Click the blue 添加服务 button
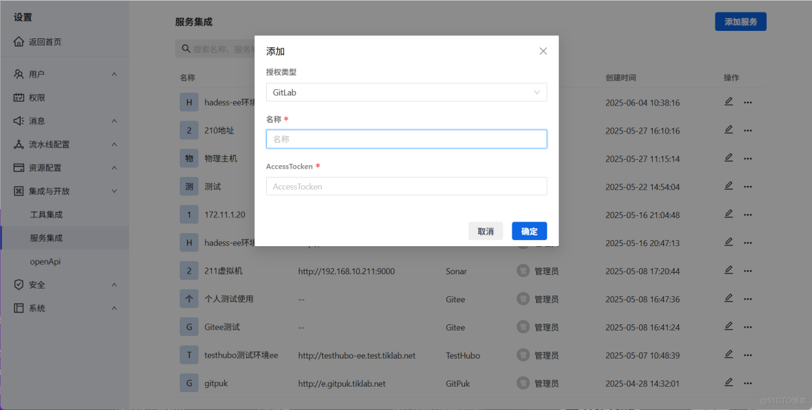 click(x=740, y=21)
